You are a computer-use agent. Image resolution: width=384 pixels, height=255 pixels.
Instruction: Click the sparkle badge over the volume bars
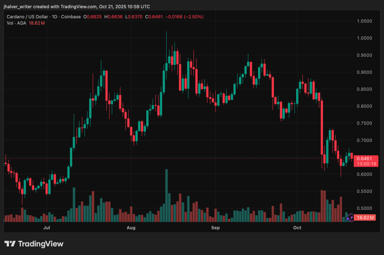pyautogui.click(x=348, y=219)
